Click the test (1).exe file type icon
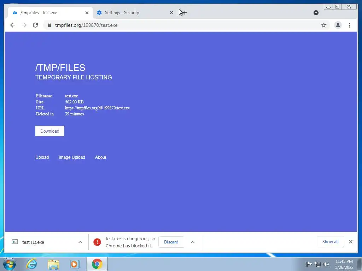Image resolution: width=362 pixels, height=271 pixels. pyautogui.click(x=15, y=241)
